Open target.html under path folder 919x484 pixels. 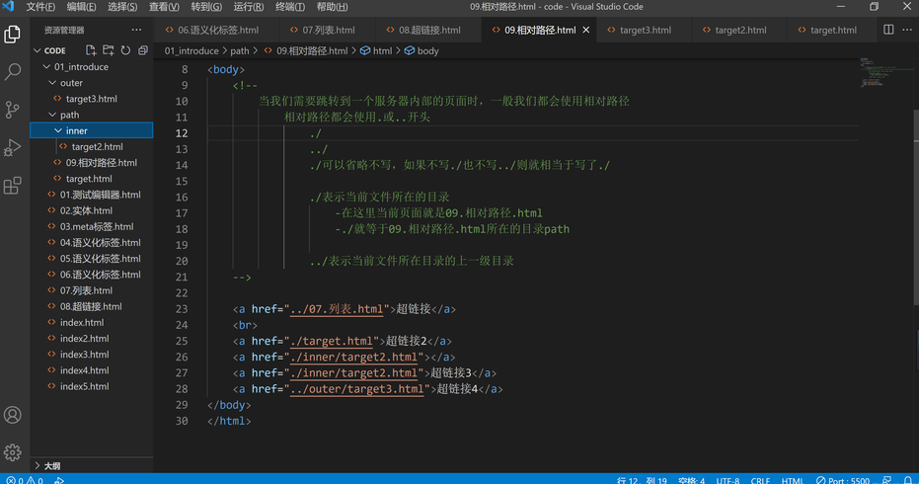[x=92, y=179]
